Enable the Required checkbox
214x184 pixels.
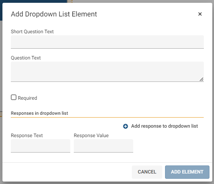(x=14, y=98)
